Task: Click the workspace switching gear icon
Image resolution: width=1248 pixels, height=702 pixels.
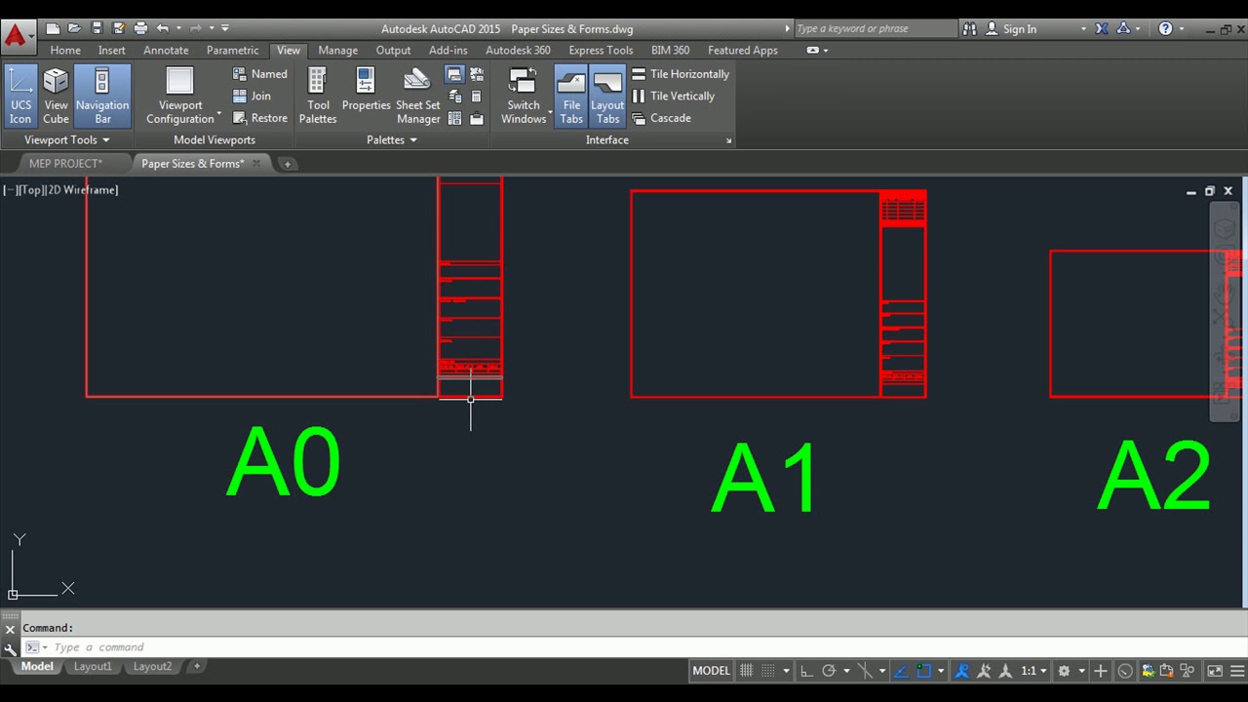Action: (1064, 671)
